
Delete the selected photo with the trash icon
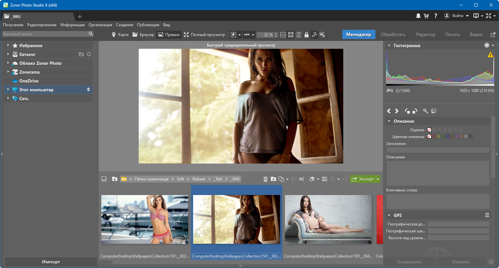[266, 179]
